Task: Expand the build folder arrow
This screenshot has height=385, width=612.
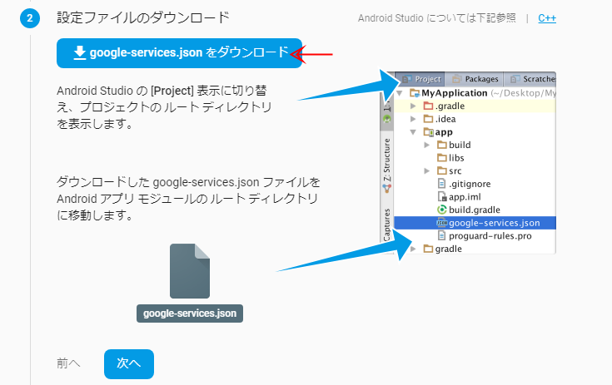Action: (x=426, y=145)
